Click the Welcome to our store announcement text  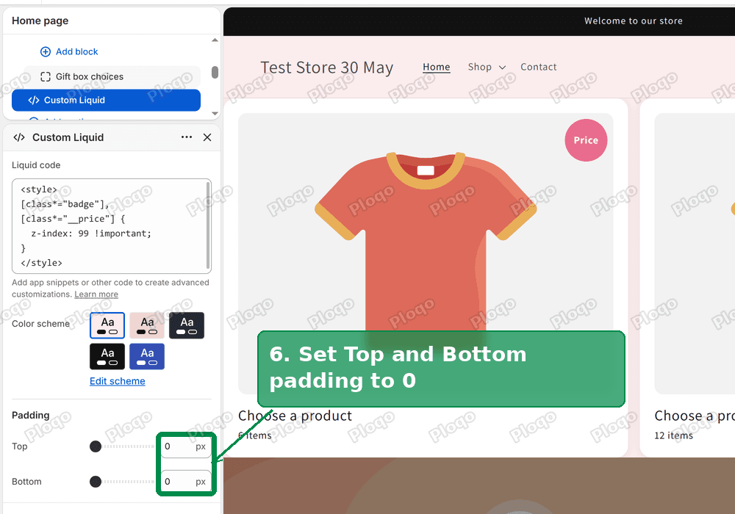click(x=634, y=21)
